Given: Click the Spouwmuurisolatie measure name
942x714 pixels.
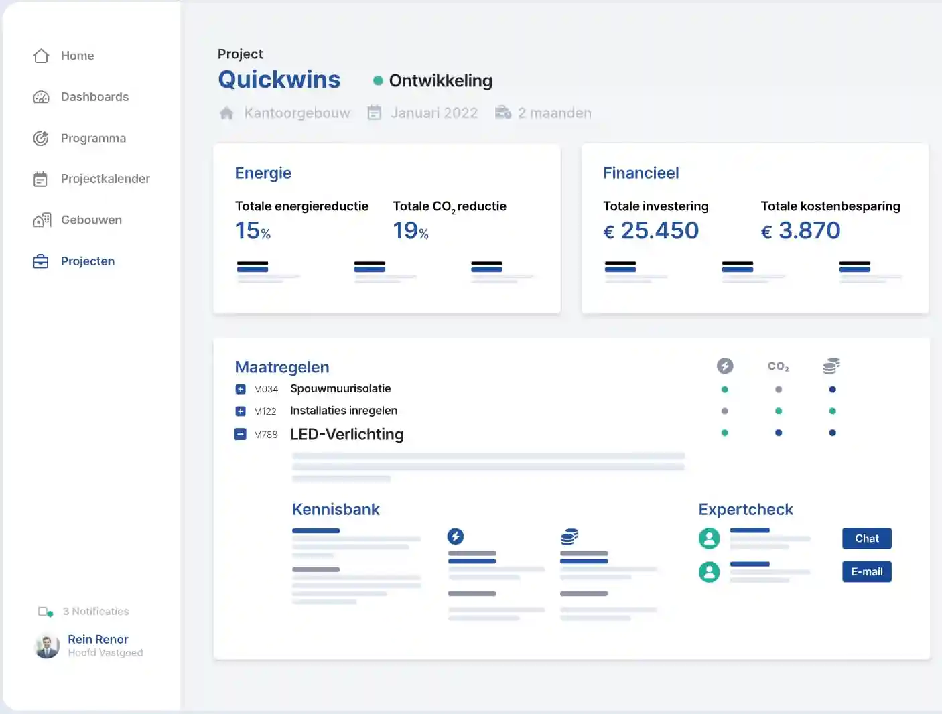Looking at the screenshot, I should tap(340, 389).
